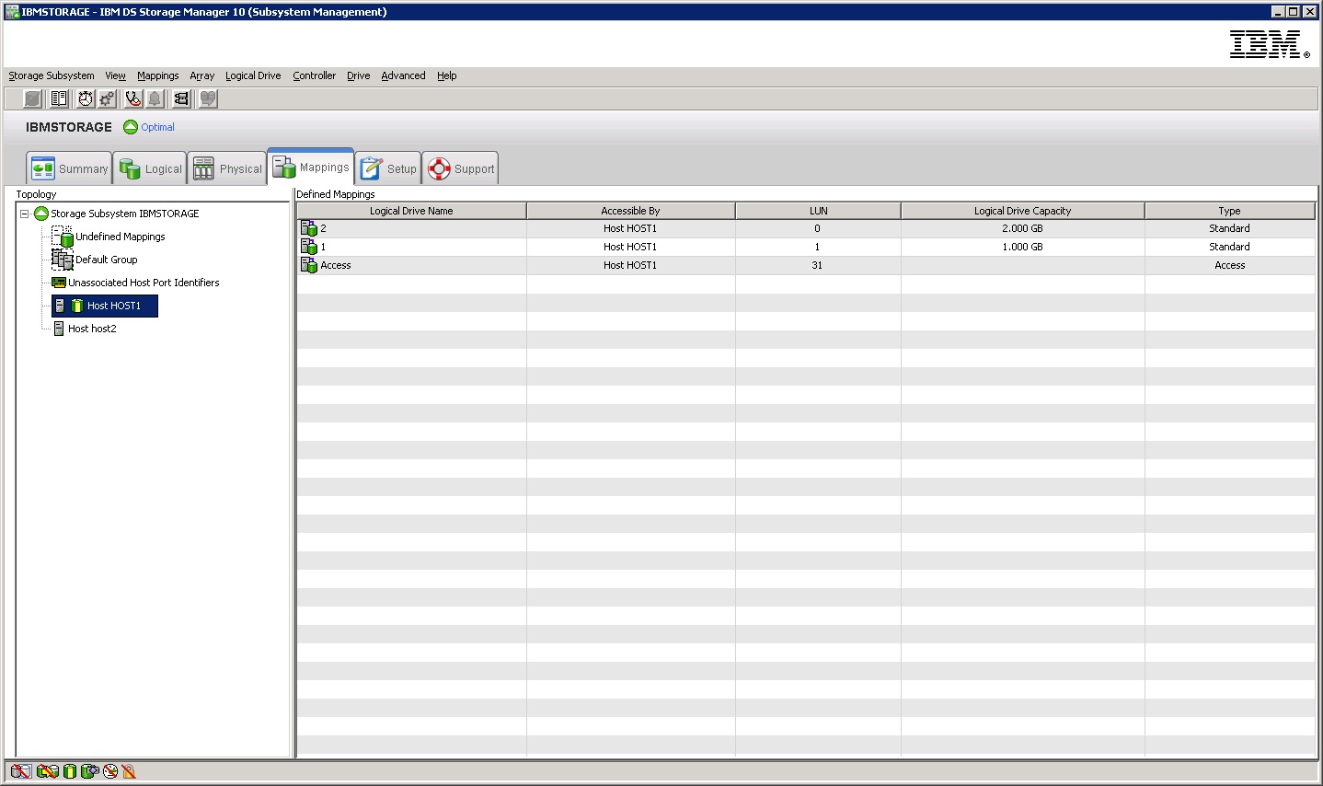
Task: Open the Mappings menu
Action: 157,75
